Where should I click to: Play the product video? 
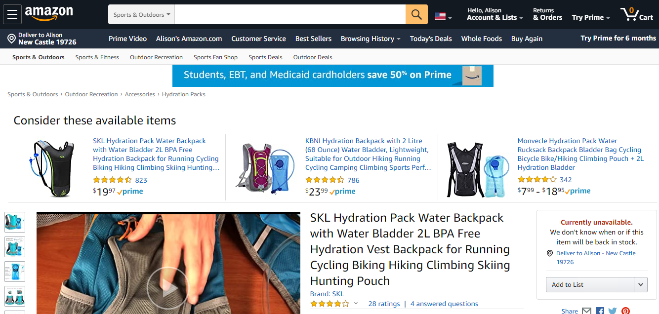coord(168,288)
